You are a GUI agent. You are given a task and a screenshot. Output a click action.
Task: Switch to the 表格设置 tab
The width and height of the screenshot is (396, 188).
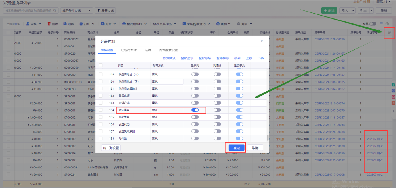[107, 50]
